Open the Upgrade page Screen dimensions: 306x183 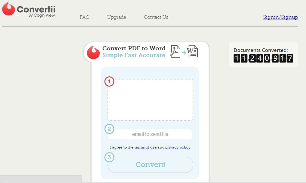(116, 17)
